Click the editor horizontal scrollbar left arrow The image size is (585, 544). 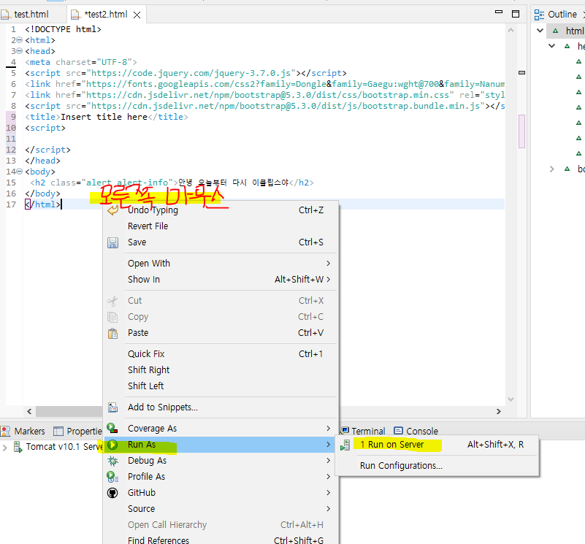(29, 412)
